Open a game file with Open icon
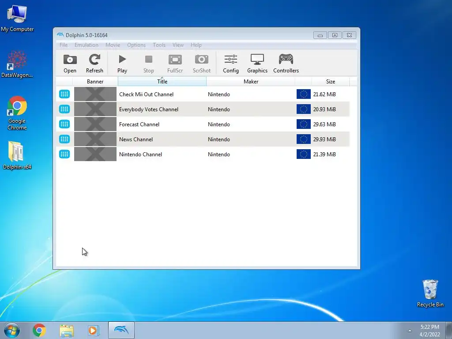This screenshot has height=339, width=452. coord(70,64)
